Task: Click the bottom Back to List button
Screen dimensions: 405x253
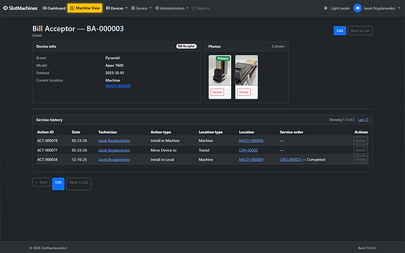Action: (x=79, y=184)
